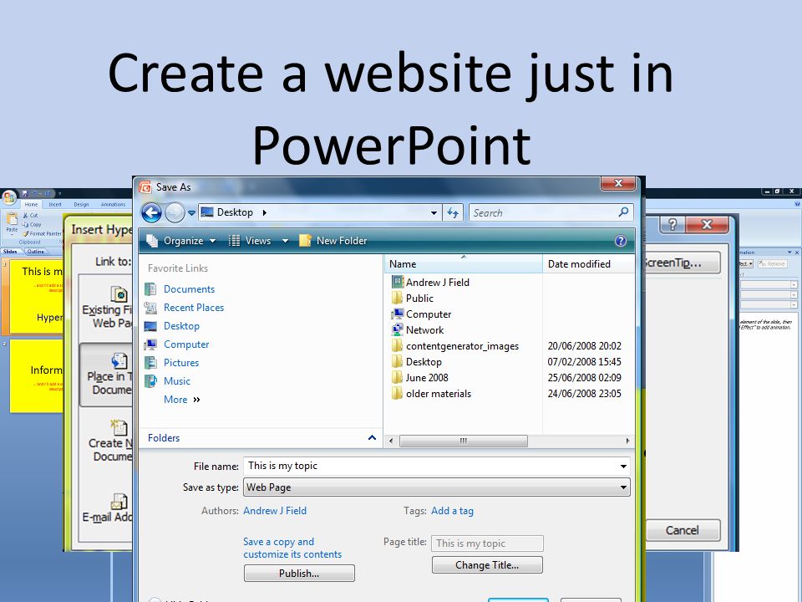Create a New Folder

[x=333, y=241]
